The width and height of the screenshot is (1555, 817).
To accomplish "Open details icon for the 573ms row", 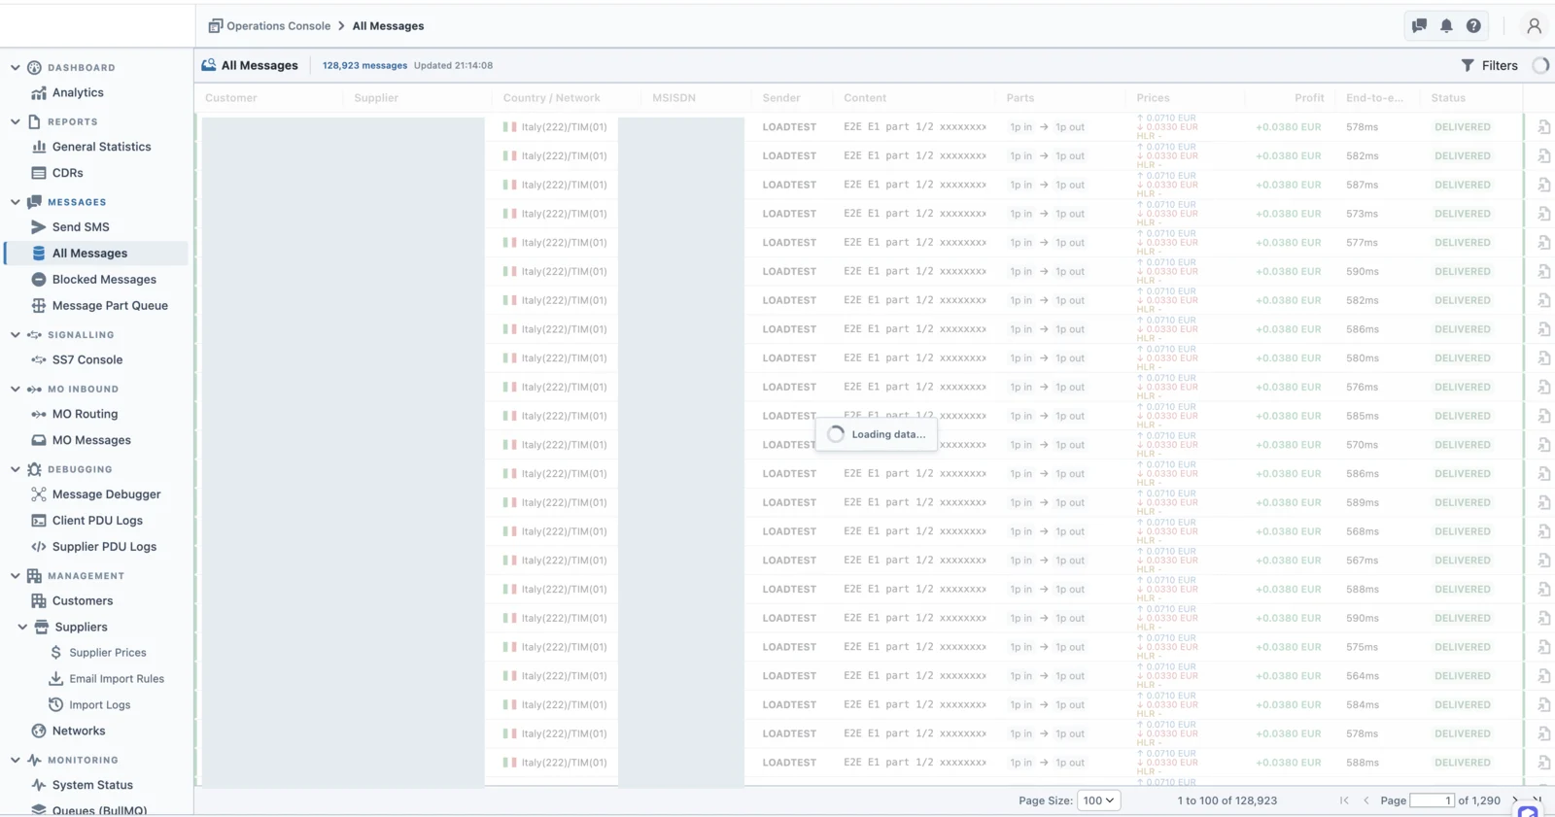I will point(1543,214).
